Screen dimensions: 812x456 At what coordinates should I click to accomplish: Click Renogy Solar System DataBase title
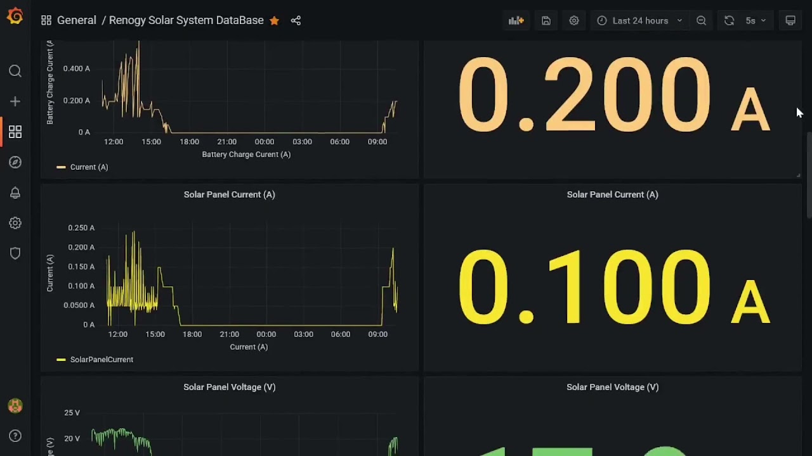[186, 20]
